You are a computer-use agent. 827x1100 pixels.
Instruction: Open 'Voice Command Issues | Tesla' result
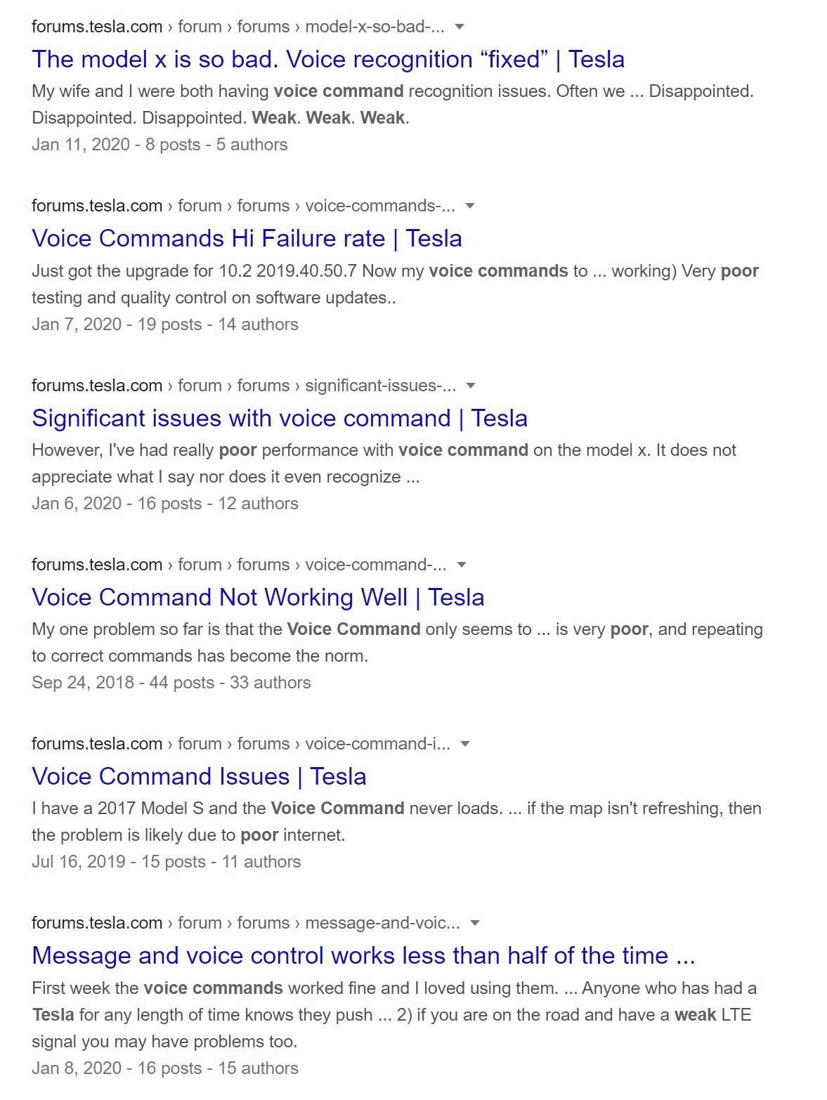(x=199, y=777)
